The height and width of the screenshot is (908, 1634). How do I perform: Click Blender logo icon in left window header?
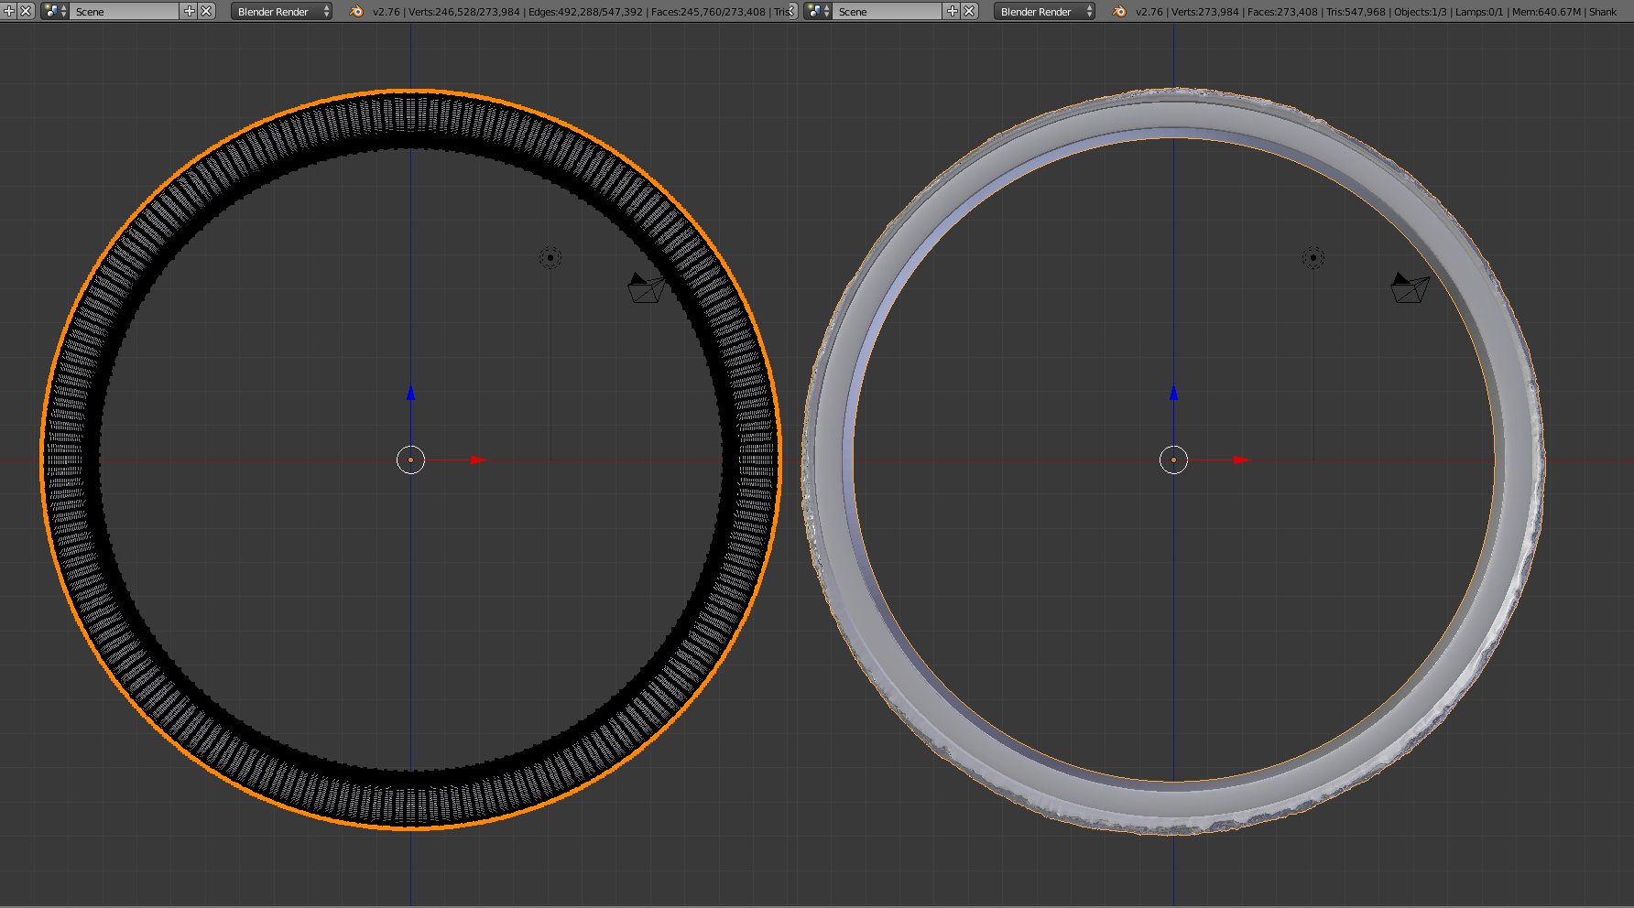(356, 11)
